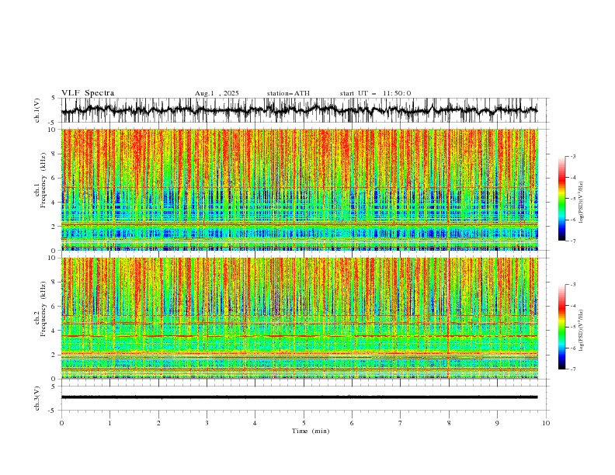Click the '-3' value on the upper colorbar
This screenshot has width=615, height=475.
click(x=573, y=156)
